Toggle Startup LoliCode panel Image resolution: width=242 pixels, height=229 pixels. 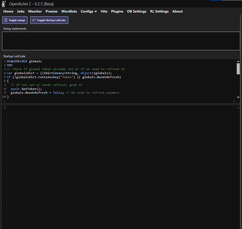click(49, 20)
